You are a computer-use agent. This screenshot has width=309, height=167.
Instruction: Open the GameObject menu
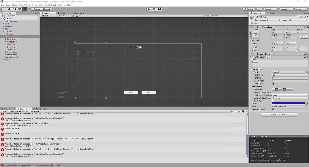[x=25, y=5]
